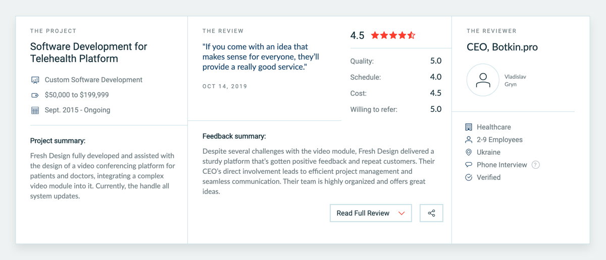This screenshot has width=606, height=260.
Task: Click the speech bubble icon beside Phone Interview
Action: (469, 165)
